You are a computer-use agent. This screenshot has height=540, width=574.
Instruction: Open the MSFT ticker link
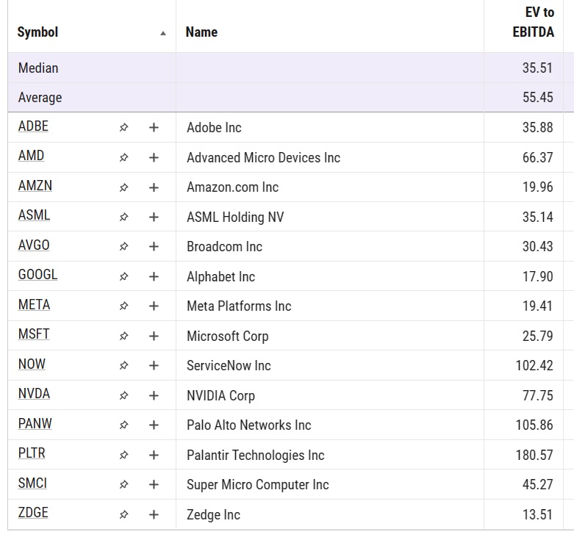click(x=34, y=334)
